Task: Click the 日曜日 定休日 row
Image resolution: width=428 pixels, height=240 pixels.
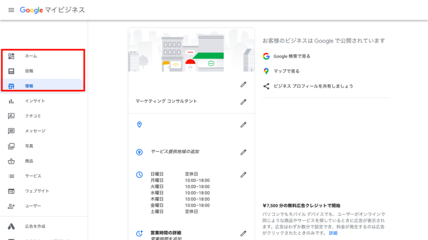Action: 174,174
